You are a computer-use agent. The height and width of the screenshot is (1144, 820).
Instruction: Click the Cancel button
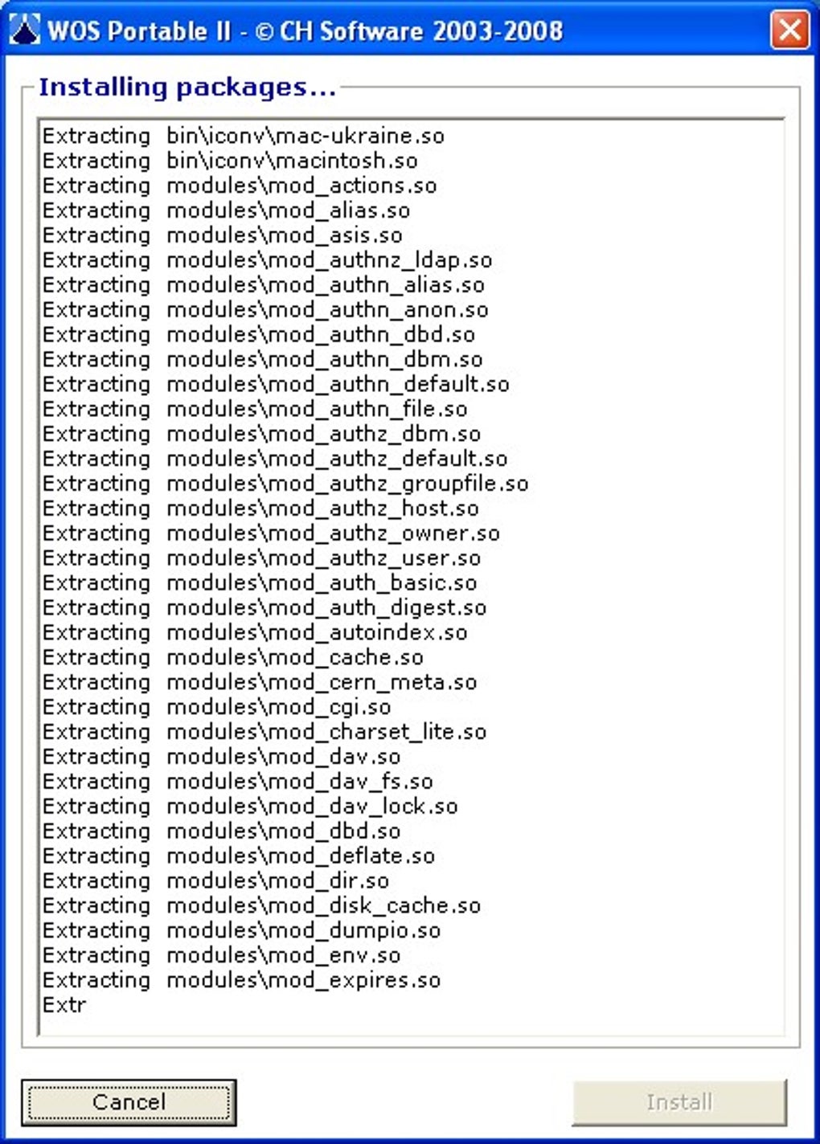click(129, 1101)
